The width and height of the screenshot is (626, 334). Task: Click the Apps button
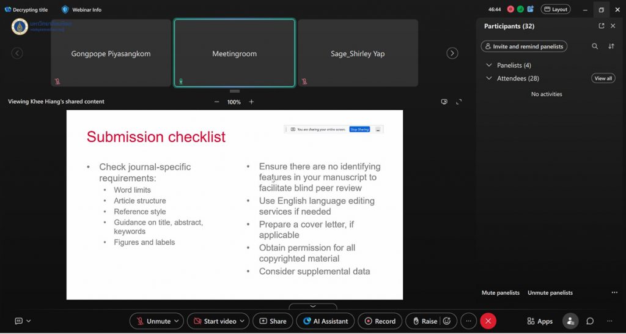539,321
